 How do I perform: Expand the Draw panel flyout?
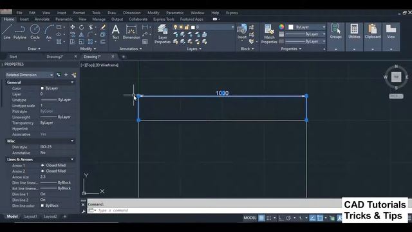[x=34, y=49]
